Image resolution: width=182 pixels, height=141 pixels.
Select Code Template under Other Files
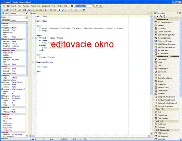pos(161,118)
